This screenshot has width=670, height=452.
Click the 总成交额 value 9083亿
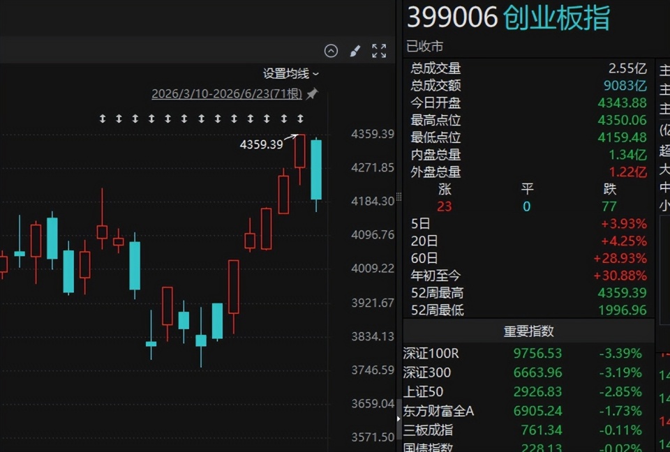click(x=625, y=85)
